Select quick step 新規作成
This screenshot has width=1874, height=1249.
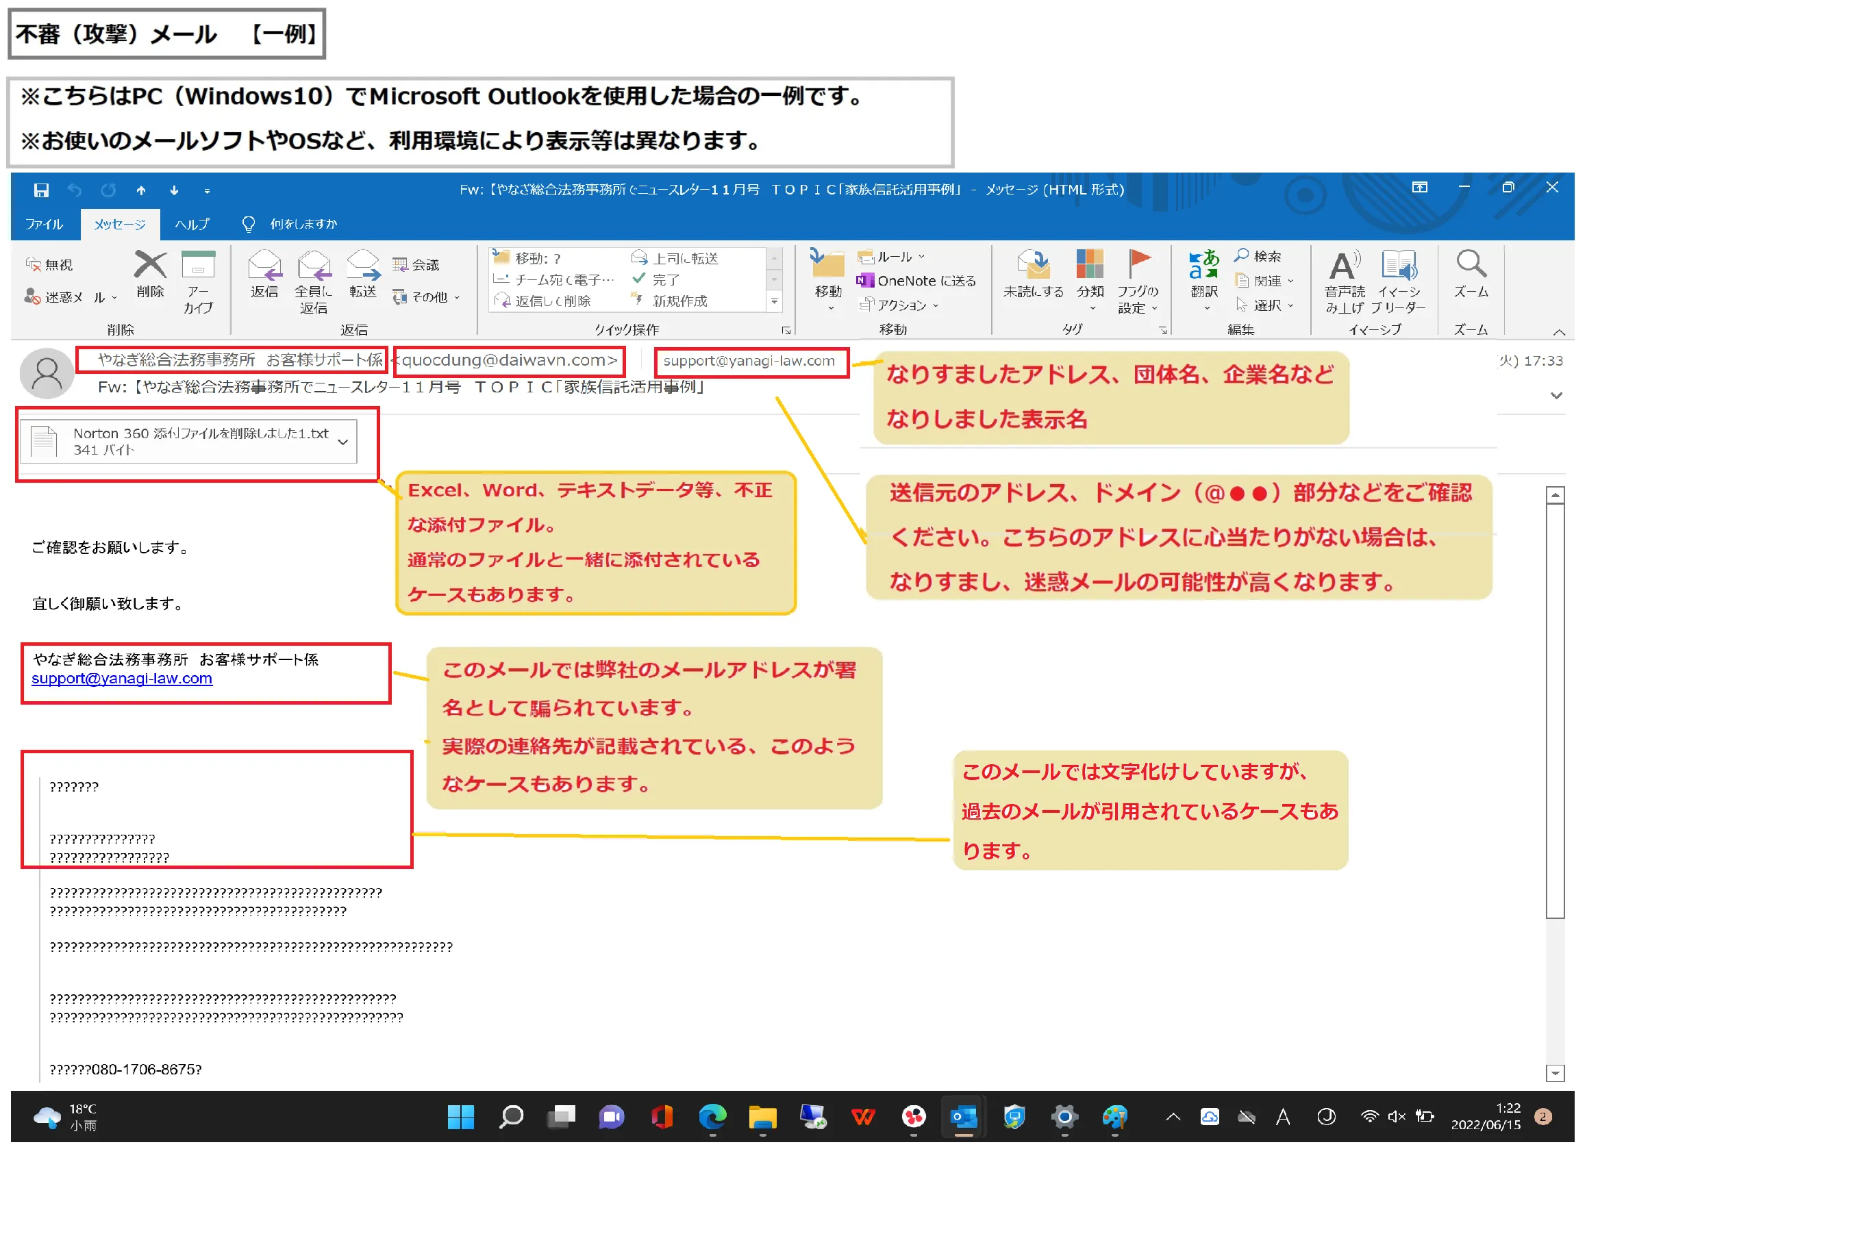pyautogui.click(x=669, y=301)
